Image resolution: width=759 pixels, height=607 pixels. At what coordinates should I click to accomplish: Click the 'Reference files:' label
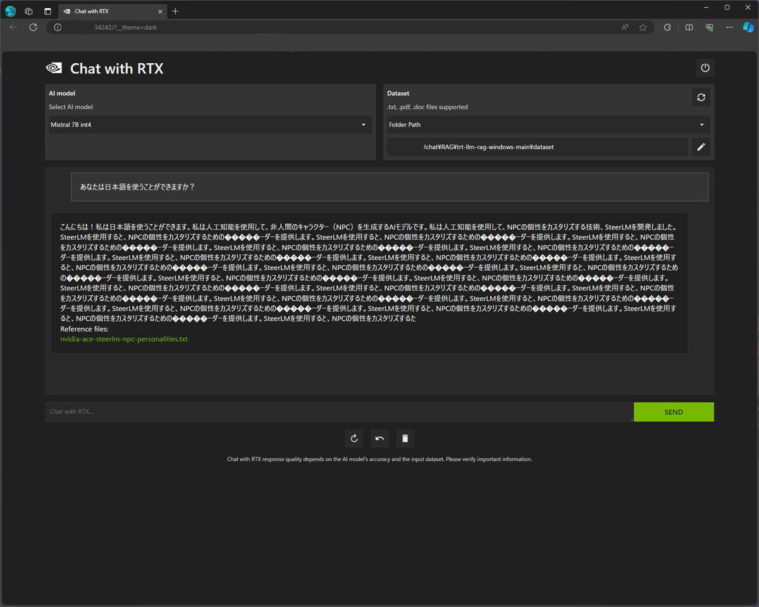click(x=84, y=329)
